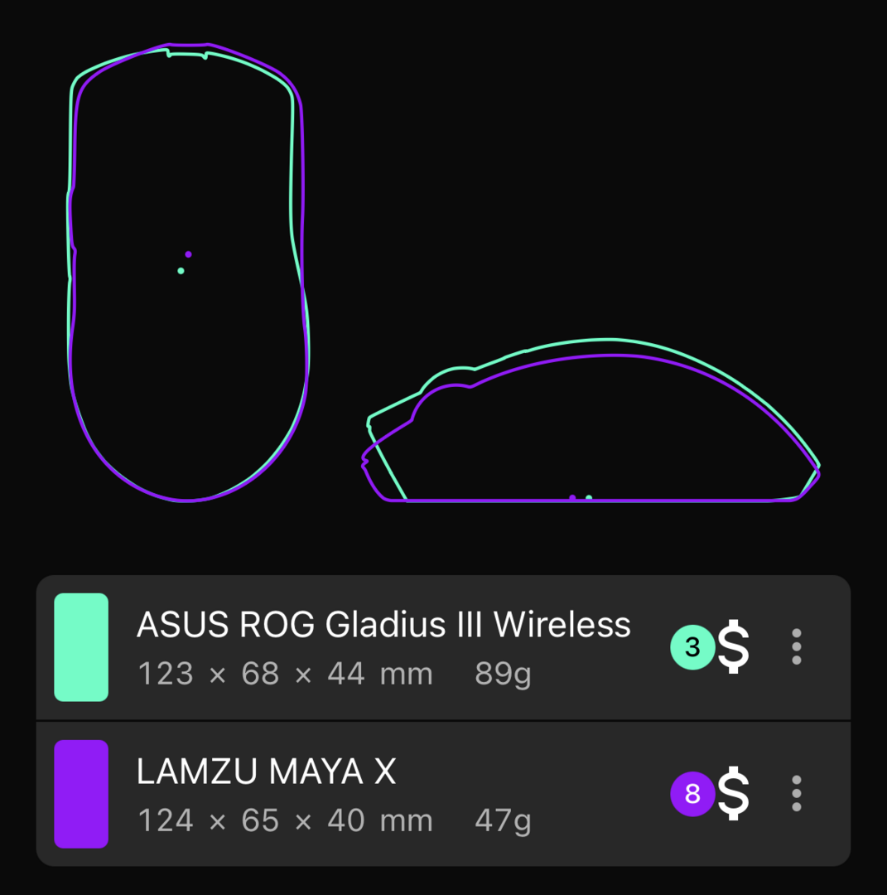Viewport: 887px width, 895px height.
Task: Open price info for ASUS ROG Gladius III
Action: pyautogui.click(x=733, y=646)
